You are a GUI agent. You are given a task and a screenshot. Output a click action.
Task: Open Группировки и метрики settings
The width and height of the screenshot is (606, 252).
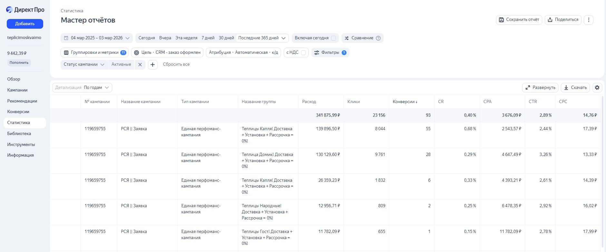click(x=95, y=53)
